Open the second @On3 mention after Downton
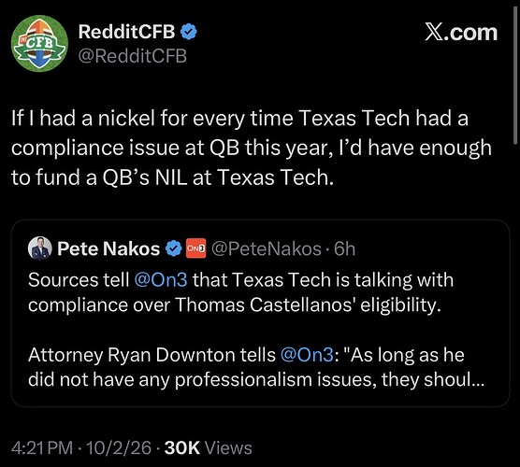Image resolution: width=520 pixels, height=467 pixels. coord(307,355)
